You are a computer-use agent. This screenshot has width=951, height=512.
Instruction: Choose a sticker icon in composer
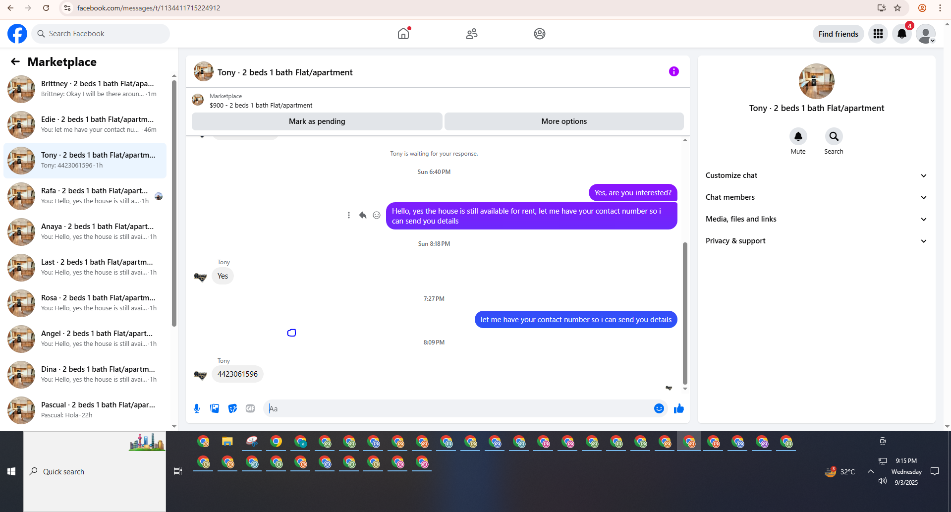pos(232,408)
